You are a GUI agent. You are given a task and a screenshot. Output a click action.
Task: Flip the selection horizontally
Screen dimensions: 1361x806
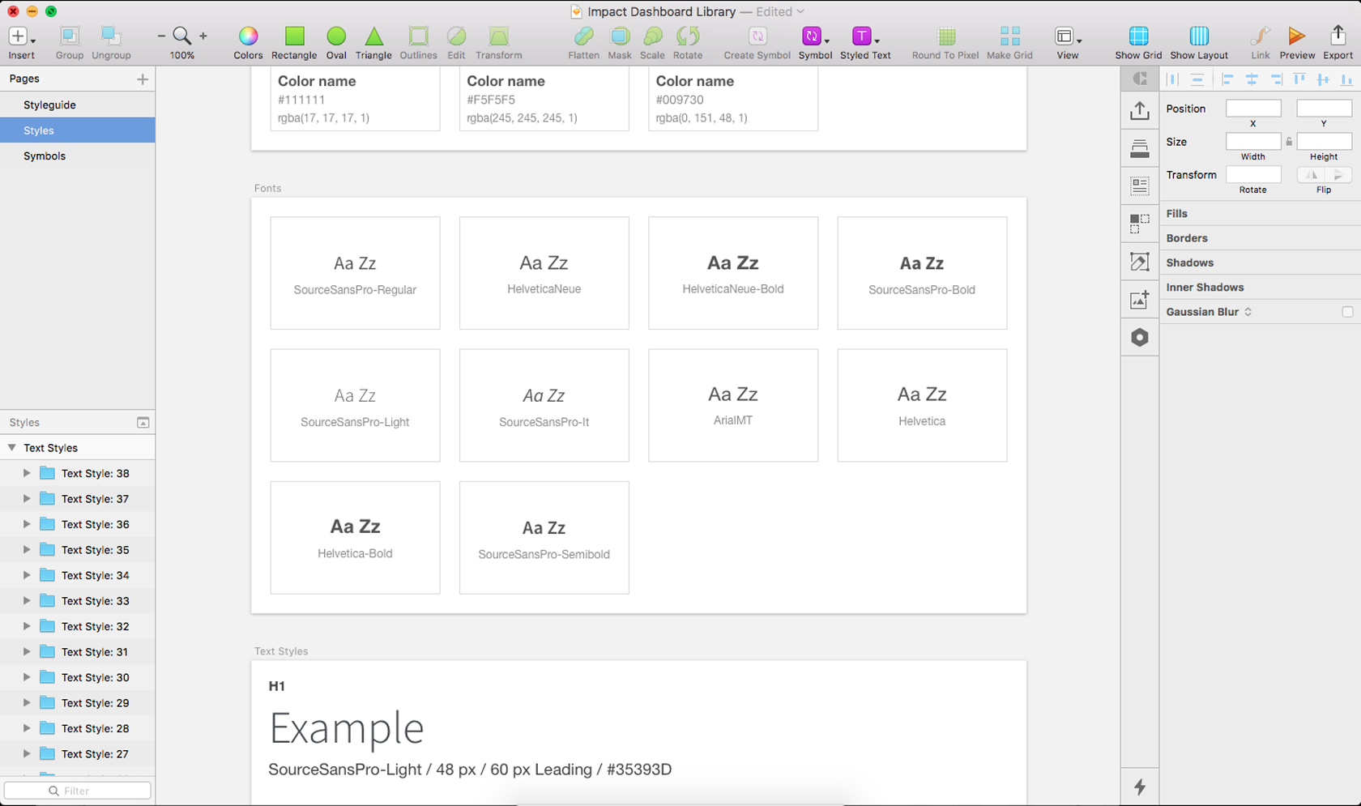pos(1311,174)
